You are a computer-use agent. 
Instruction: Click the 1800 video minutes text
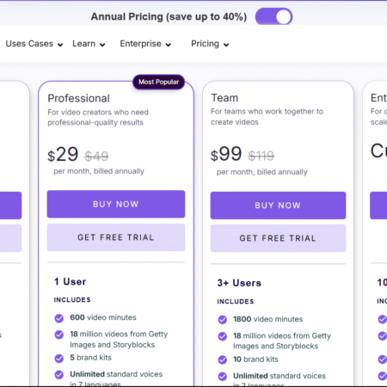click(267, 319)
